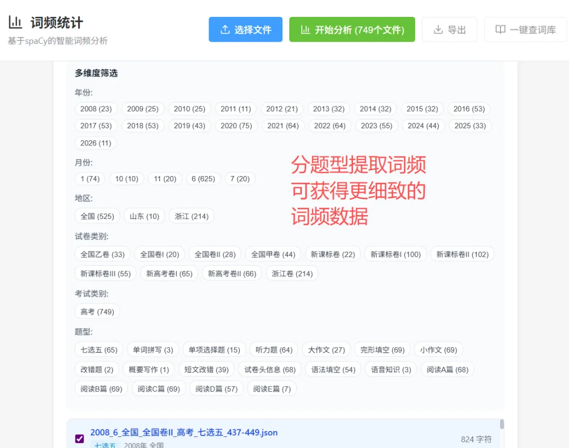Image resolution: width=569 pixels, height=448 pixels.
Task: Select the 高考 (749) exam type filter
Action: click(x=97, y=311)
